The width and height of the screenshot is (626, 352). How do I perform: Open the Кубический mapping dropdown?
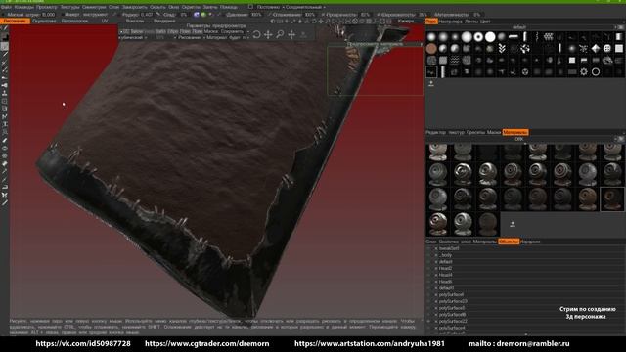pos(133,37)
